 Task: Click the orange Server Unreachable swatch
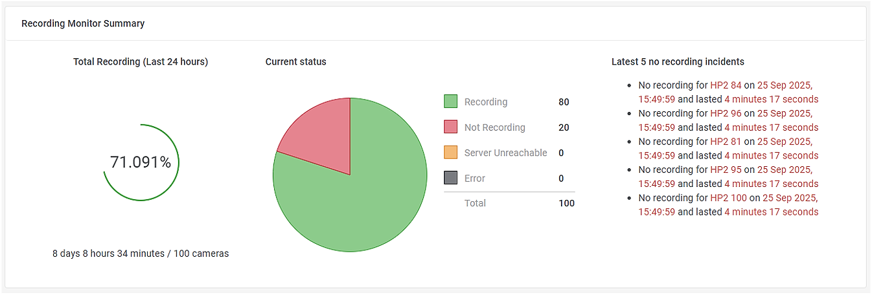point(451,153)
